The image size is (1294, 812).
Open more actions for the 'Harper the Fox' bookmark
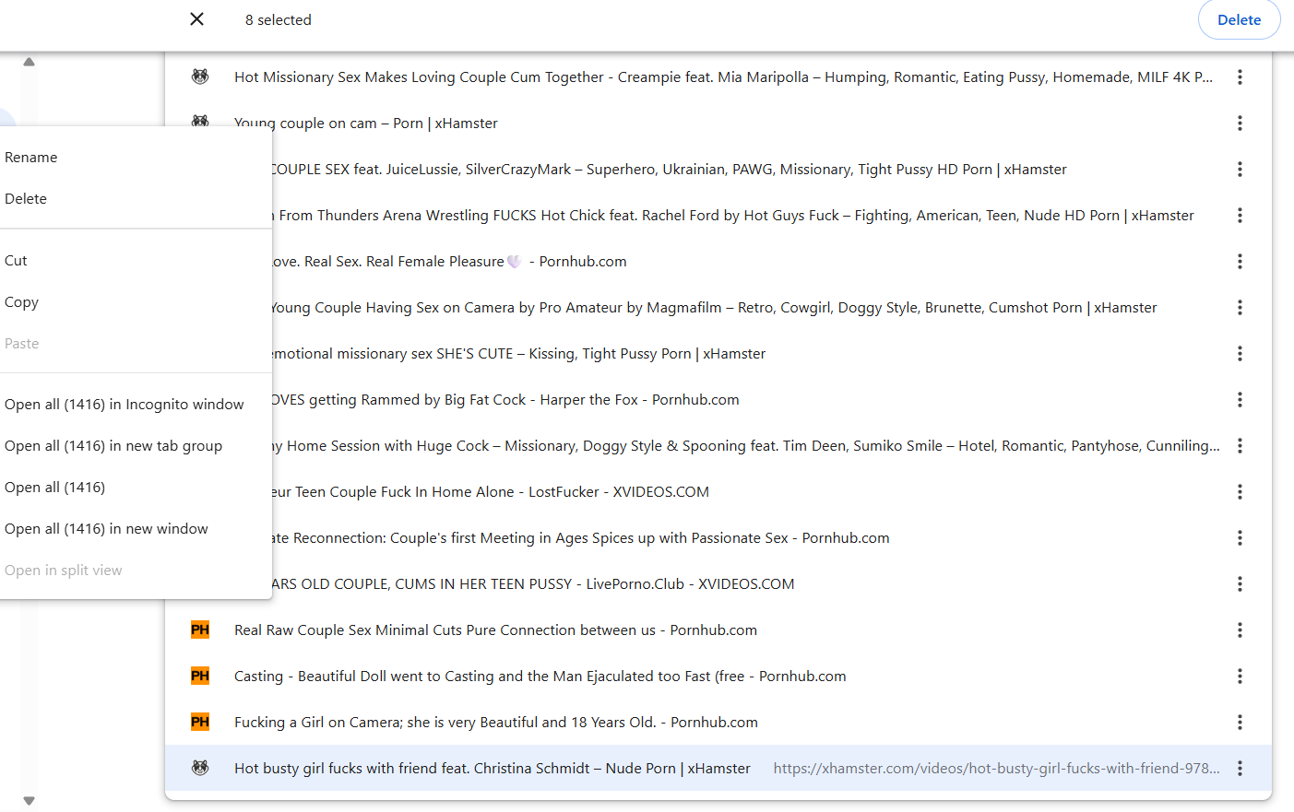point(1240,400)
